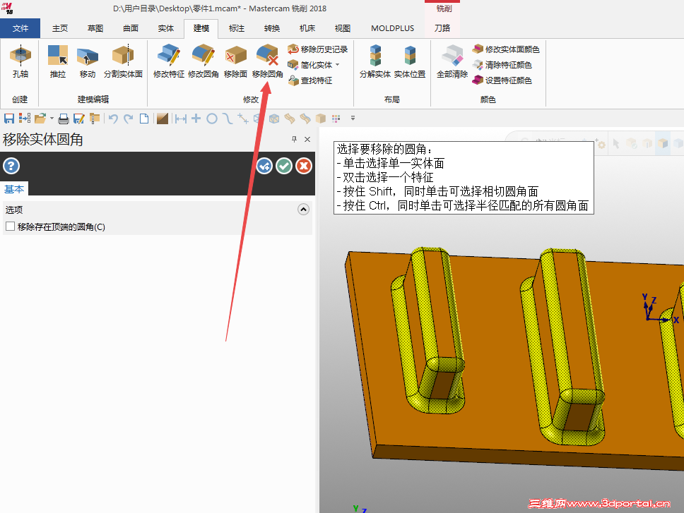The height and width of the screenshot is (513, 684).
Task: Click the red X cancel button
Action: (304, 166)
